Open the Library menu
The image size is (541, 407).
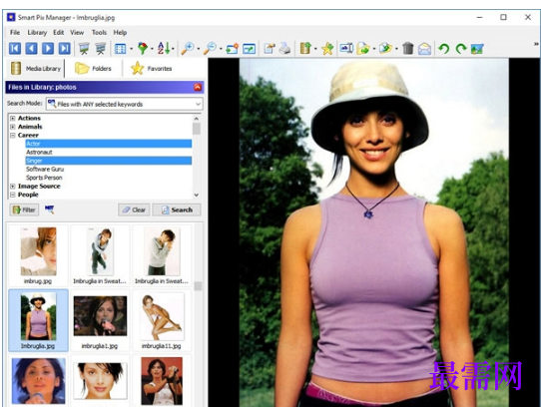pos(37,33)
